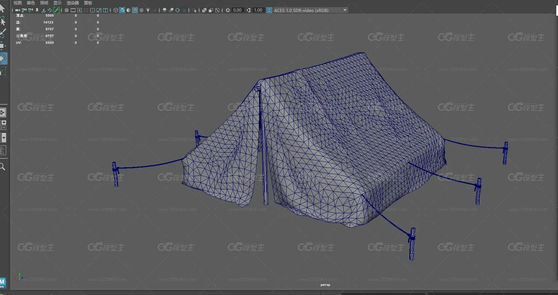Screen dimensions: 558x295
Task: Click the magnifier search icon in sidebar
Action: 2,167
